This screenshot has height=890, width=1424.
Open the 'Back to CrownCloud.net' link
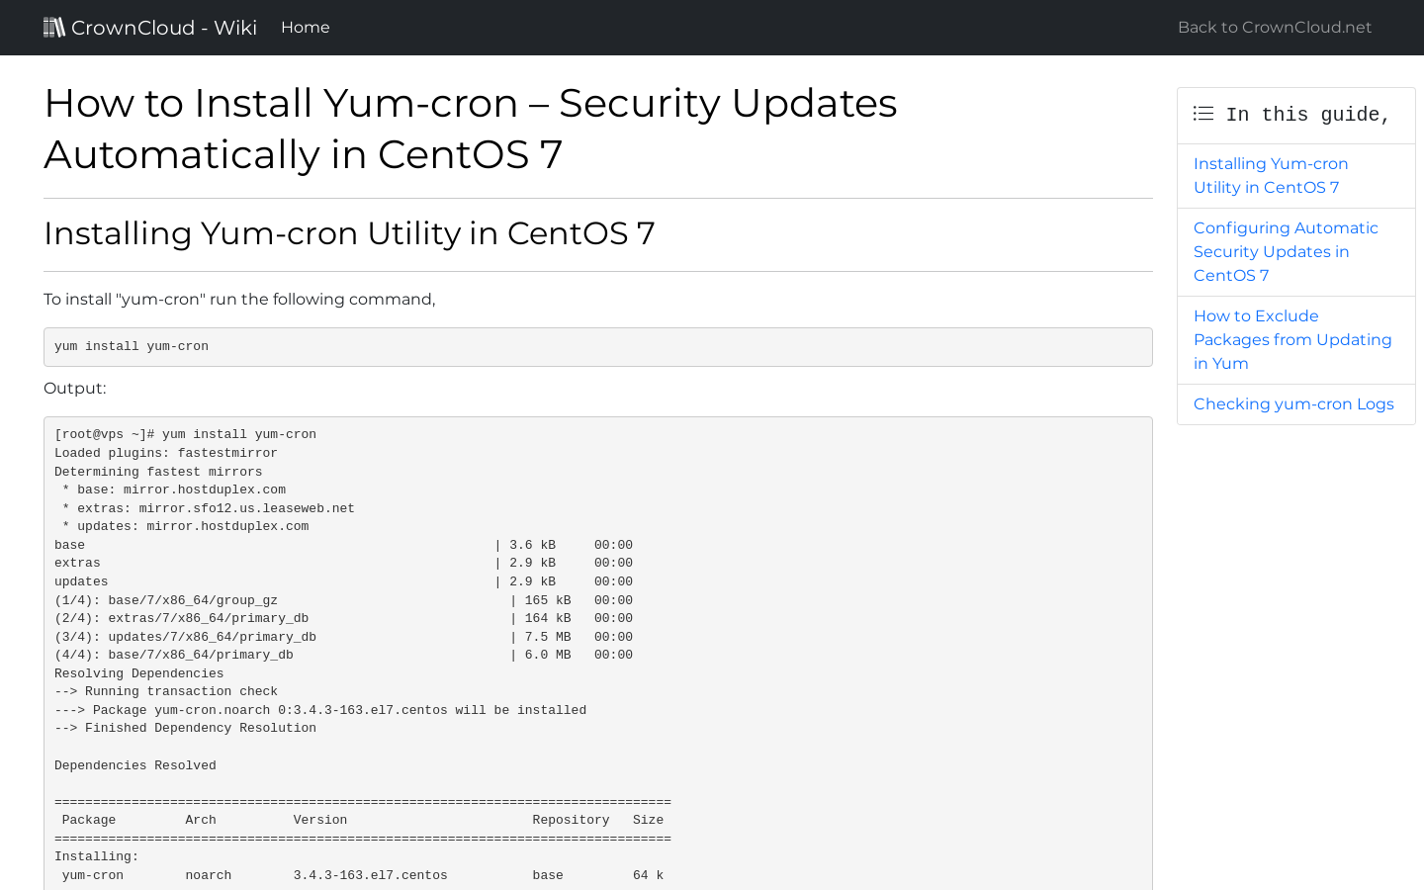click(x=1274, y=27)
